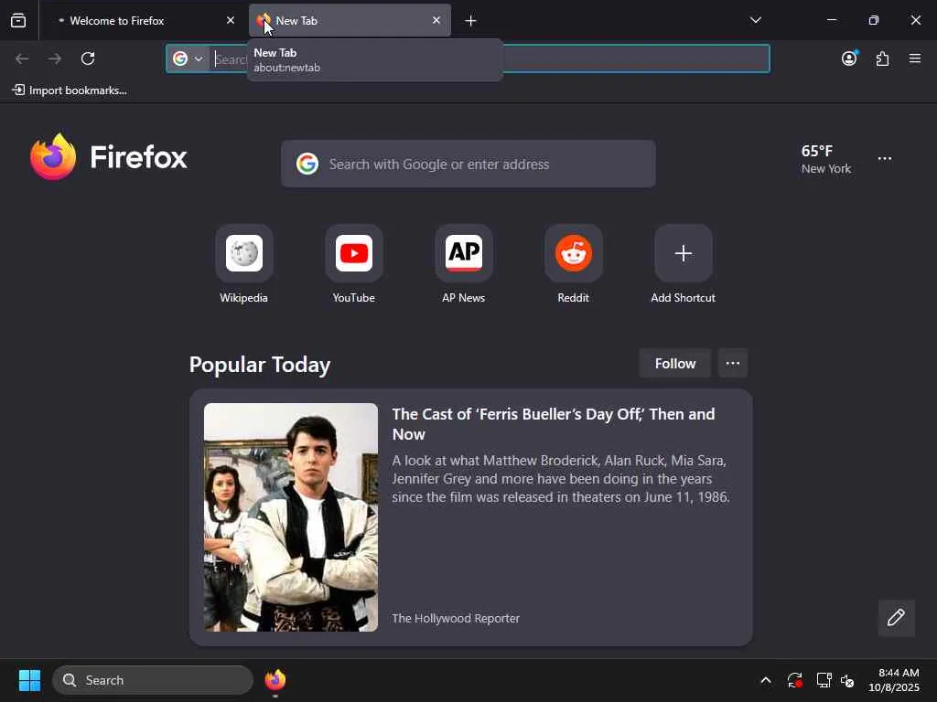The width and height of the screenshot is (937, 702).
Task: Open the Ferris Bueller cast article headline
Action: pos(554,424)
